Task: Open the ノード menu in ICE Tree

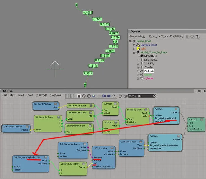Action: pos(30,95)
